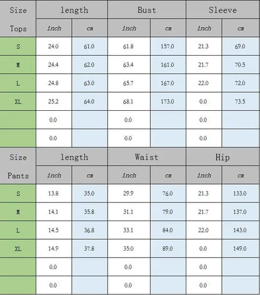Screen dimensions: 260x295
Task: Select the Waist header cell
Action: [147, 157]
